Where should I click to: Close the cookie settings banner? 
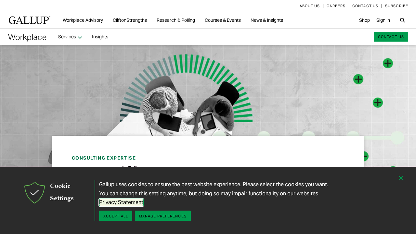point(401,178)
